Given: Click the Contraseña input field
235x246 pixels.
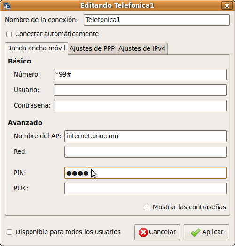Looking at the screenshot, I should 140,105.
